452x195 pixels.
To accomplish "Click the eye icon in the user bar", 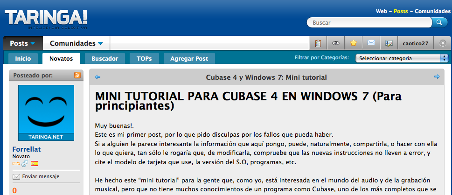I will [x=336, y=43].
